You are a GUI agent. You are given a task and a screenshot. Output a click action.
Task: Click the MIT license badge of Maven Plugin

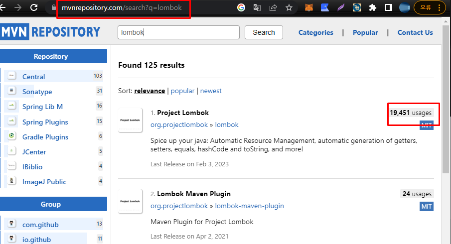[x=427, y=206]
